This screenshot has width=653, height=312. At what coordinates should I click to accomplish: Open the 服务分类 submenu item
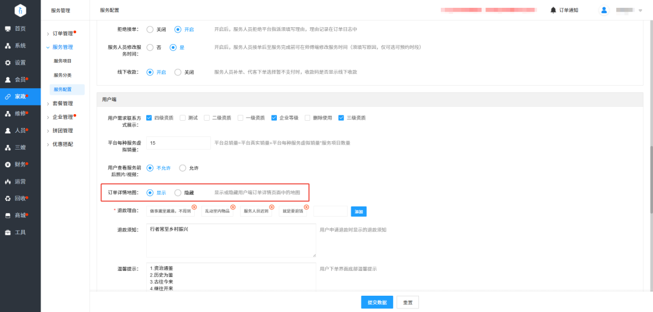point(62,75)
